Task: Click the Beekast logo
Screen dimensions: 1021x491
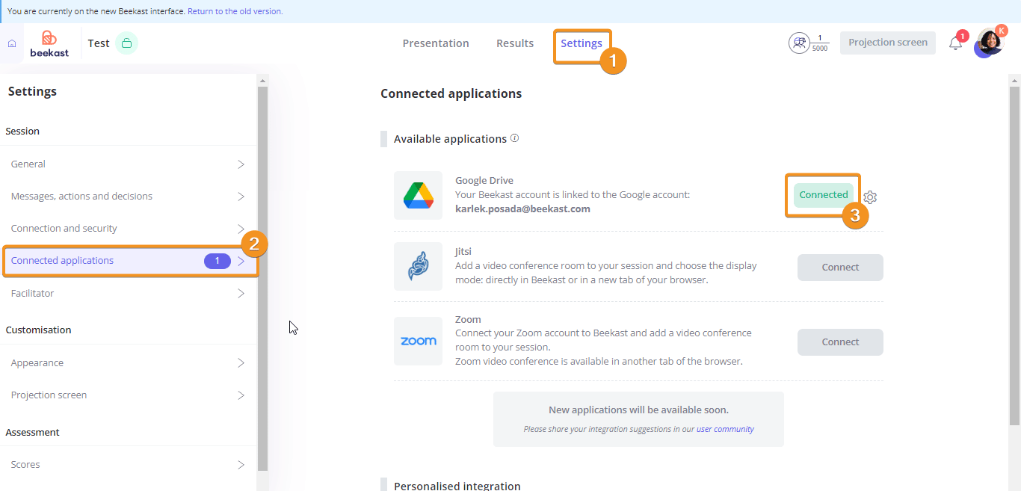Action: 49,43
